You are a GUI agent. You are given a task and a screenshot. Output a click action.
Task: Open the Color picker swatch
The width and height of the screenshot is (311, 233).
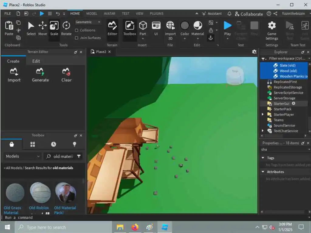(x=185, y=25)
